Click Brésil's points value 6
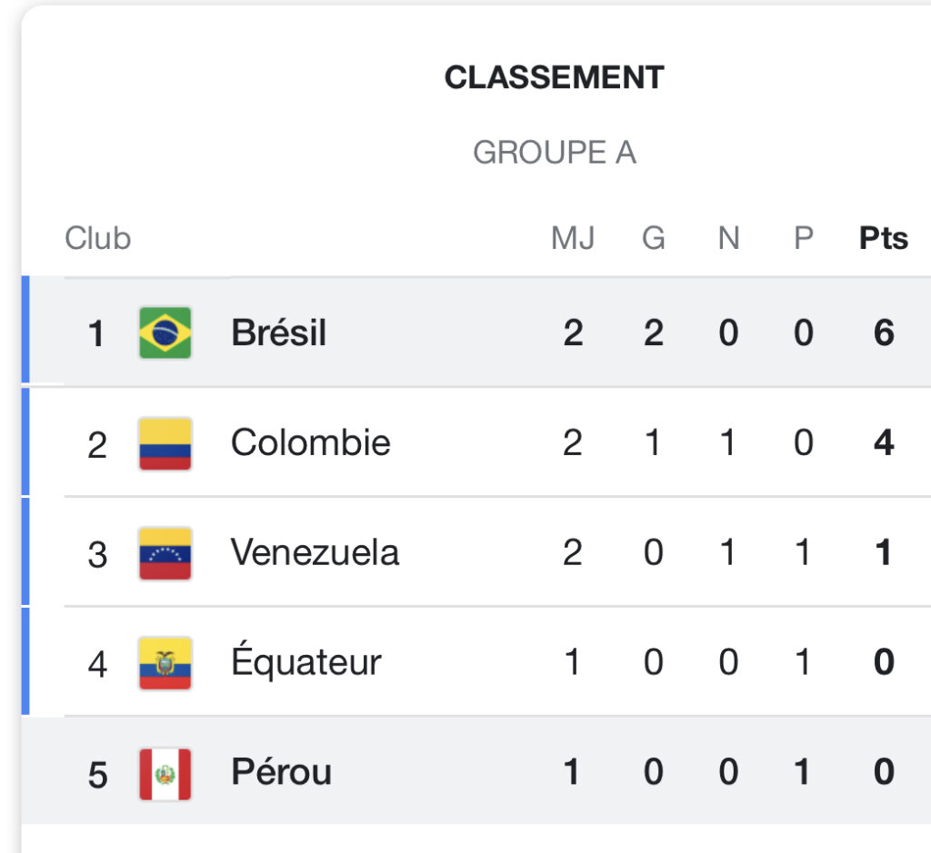This screenshot has width=931, height=853. (x=884, y=332)
